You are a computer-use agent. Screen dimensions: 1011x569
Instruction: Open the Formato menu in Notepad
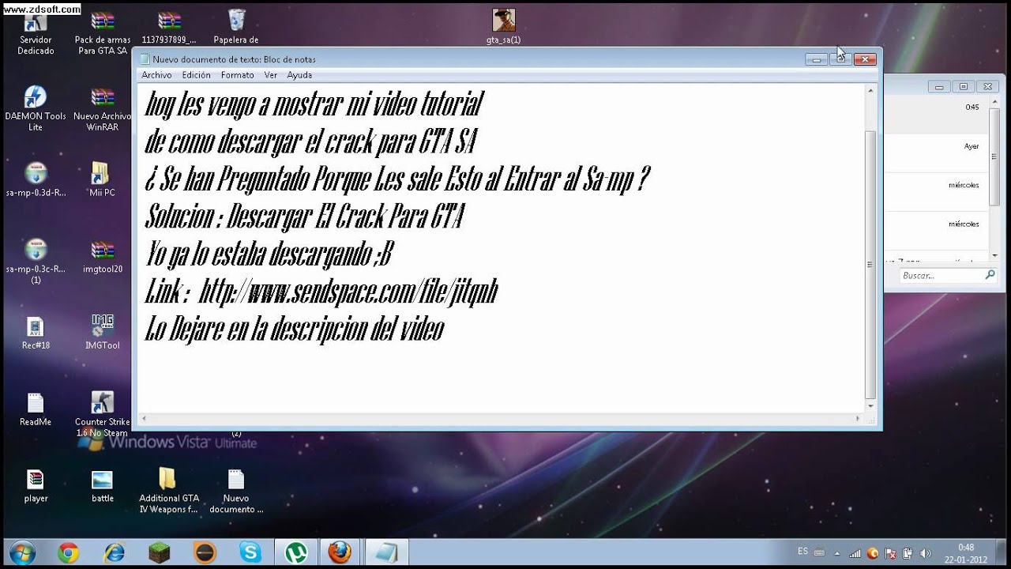[238, 75]
